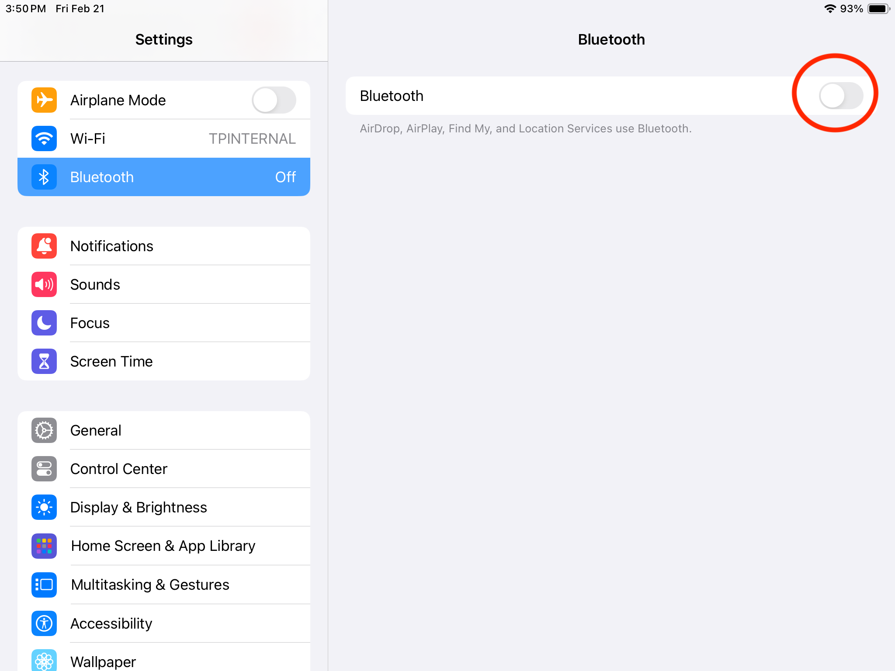The height and width of the screenshot is (671, 895).
Task: Tap the Accessibility figure icon
Action: [44, 623]
